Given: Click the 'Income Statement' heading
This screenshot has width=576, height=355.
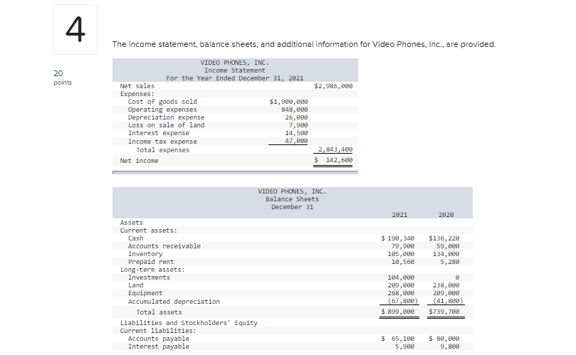Looking at the screenshot, I should (235, 70).
